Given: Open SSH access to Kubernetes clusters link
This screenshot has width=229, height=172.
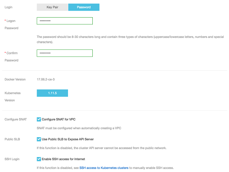Looking at the screenshot, I should click(x=104, y=168).
